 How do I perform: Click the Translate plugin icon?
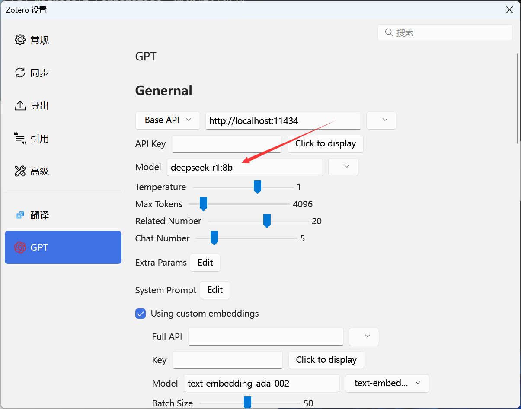click(20, 215)
